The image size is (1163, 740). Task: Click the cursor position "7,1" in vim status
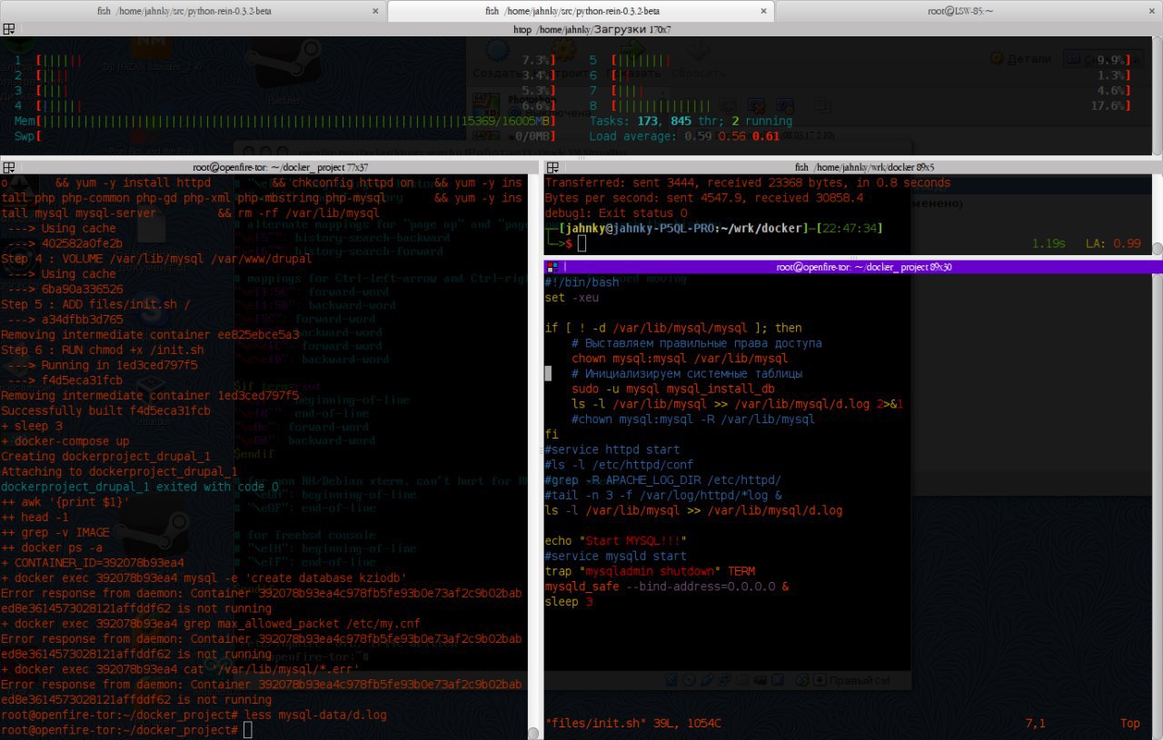[1035, 724]
